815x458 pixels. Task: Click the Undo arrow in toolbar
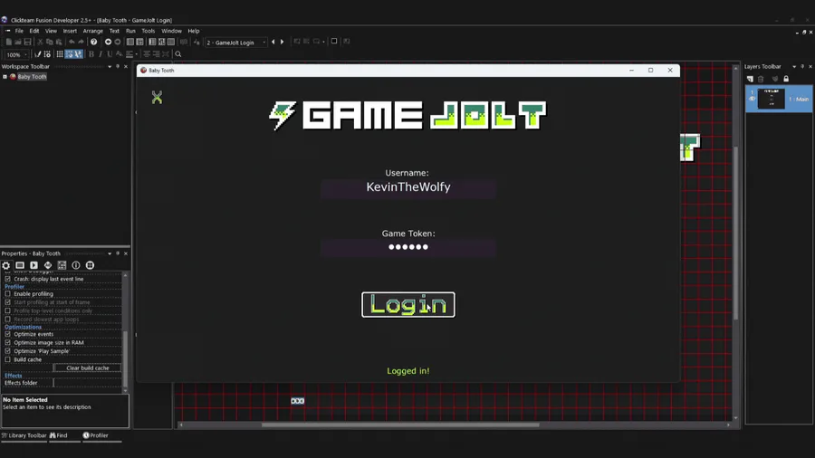(x=72, y=42)
